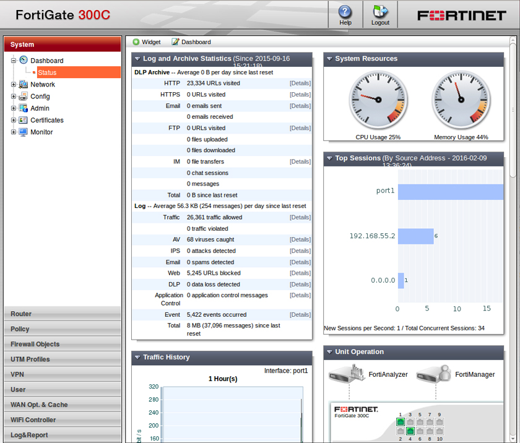Click green port 1 on the unit diagram
Image resolution: width=520 pixels, height=443 pixels.
tap(401, 422)
